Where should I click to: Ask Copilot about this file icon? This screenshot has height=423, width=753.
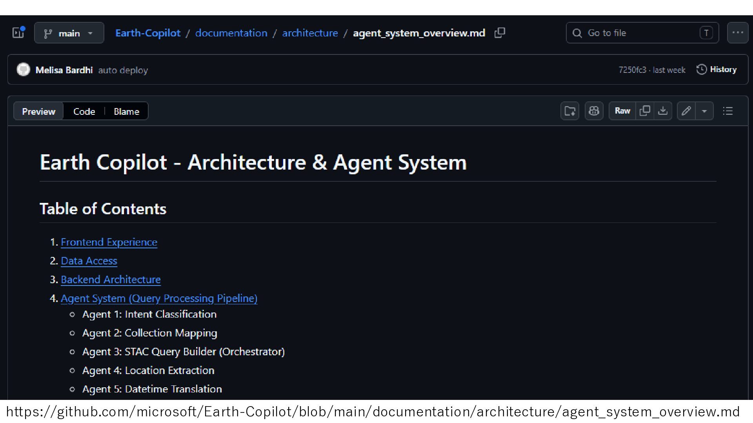pos(594,111)
